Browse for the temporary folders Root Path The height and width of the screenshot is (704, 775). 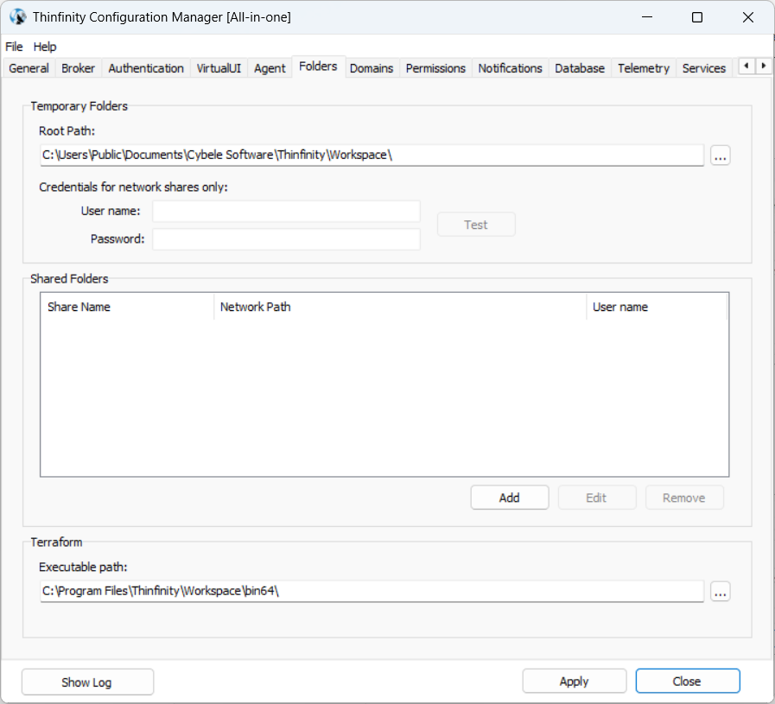coord(721,155)
